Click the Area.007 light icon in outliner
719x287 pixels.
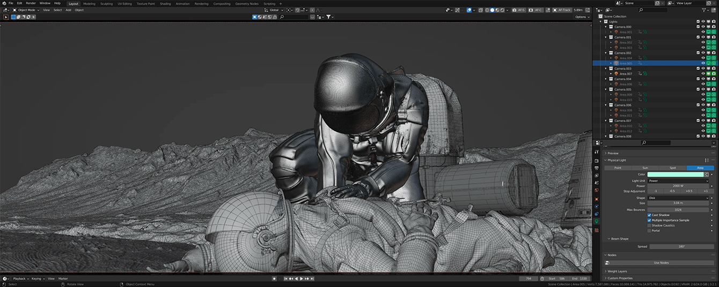point(616,74)
